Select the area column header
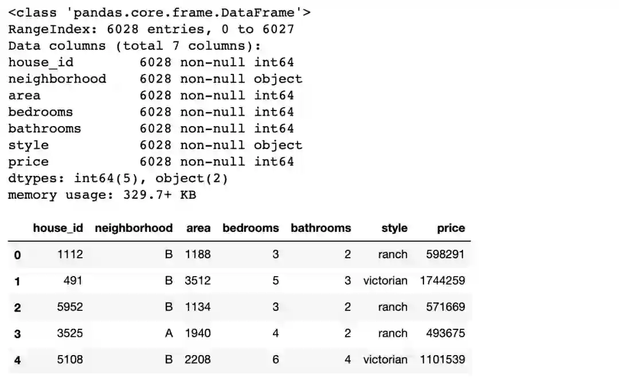Image resolution: width=619 pixels, height=378 pixels. pos(198,228)
